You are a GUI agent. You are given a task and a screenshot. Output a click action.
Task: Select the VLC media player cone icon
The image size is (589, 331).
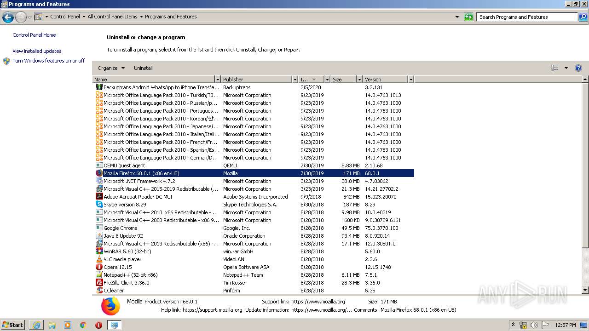pos(99,259)
